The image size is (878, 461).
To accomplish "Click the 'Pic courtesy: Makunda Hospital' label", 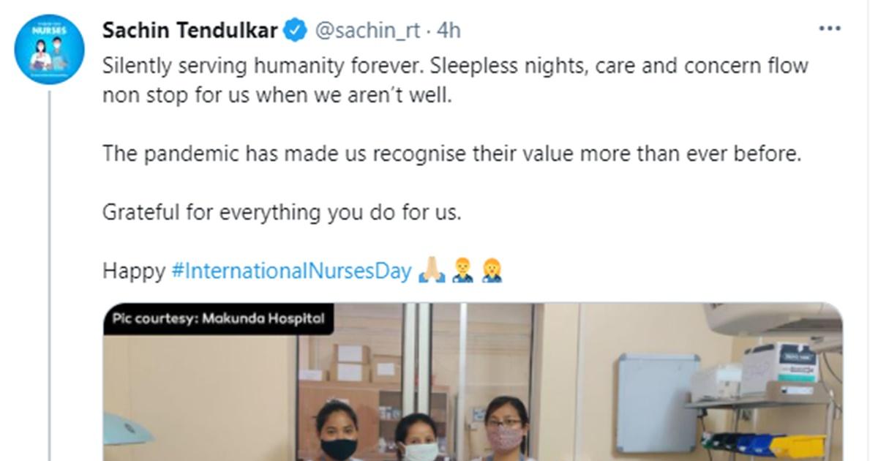I will [219, 319].
